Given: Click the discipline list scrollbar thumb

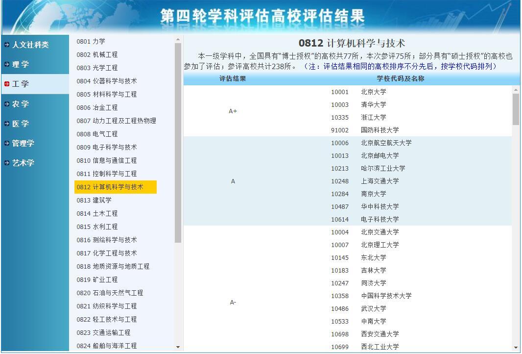Looking at the screenshot, I should tap(178, 142).
